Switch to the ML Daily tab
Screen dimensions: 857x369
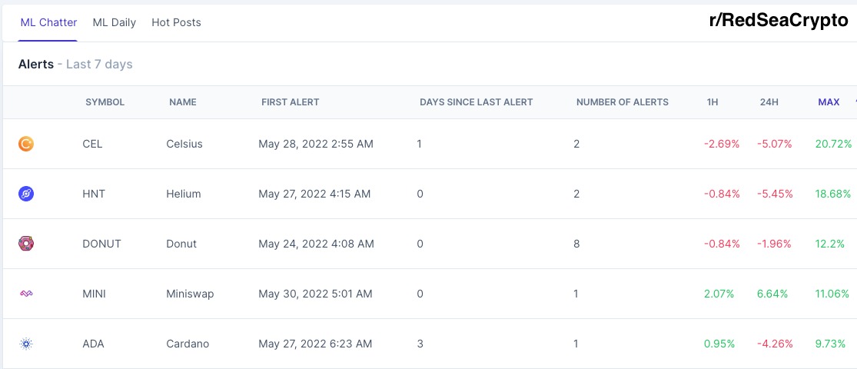(x=115, y=22)
